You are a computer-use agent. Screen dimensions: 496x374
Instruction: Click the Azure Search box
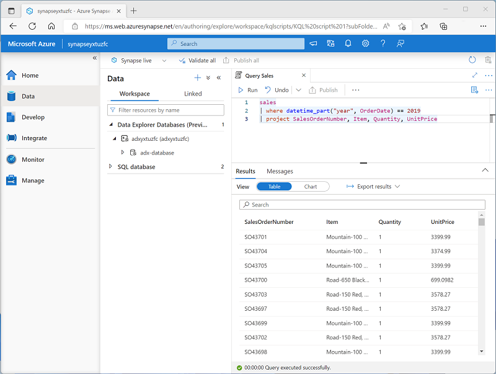tap(236, 43)
